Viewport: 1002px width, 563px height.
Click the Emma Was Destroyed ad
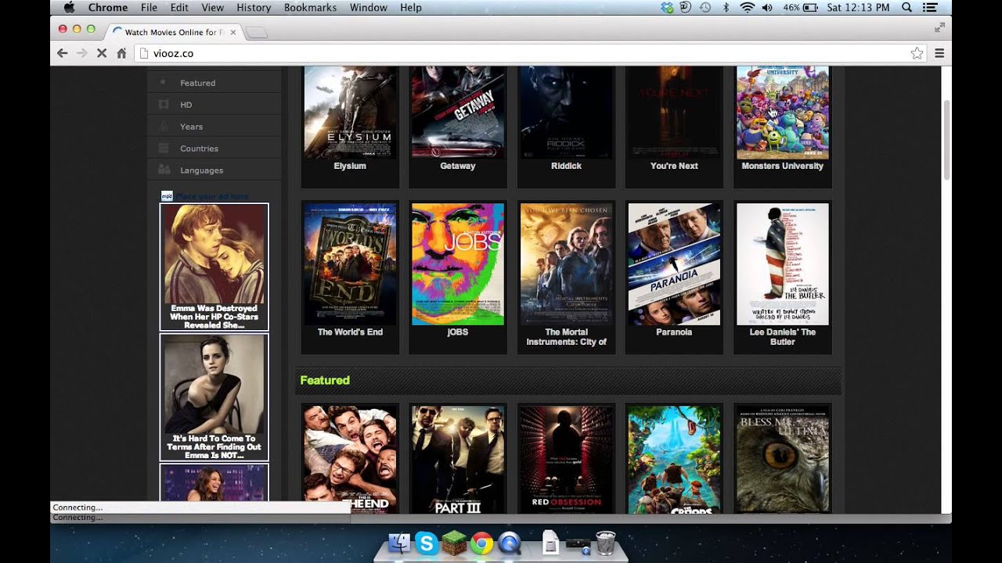(214, 267)
